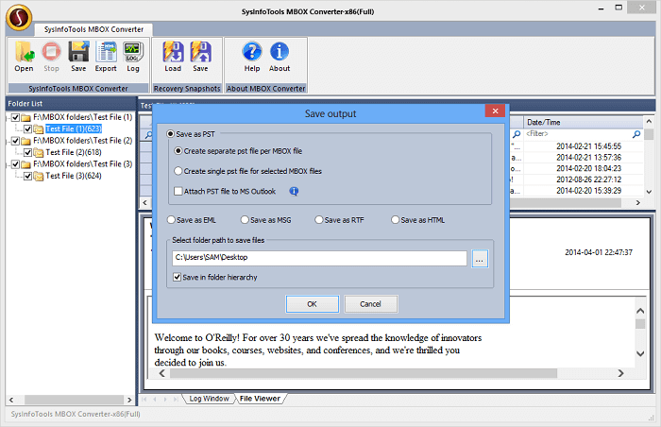
Task: Click preview pane scroll right arrow
Action: click(x=620, y=373)
